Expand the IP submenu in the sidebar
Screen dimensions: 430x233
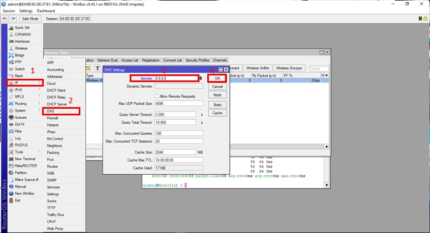(x=25, y=83)
